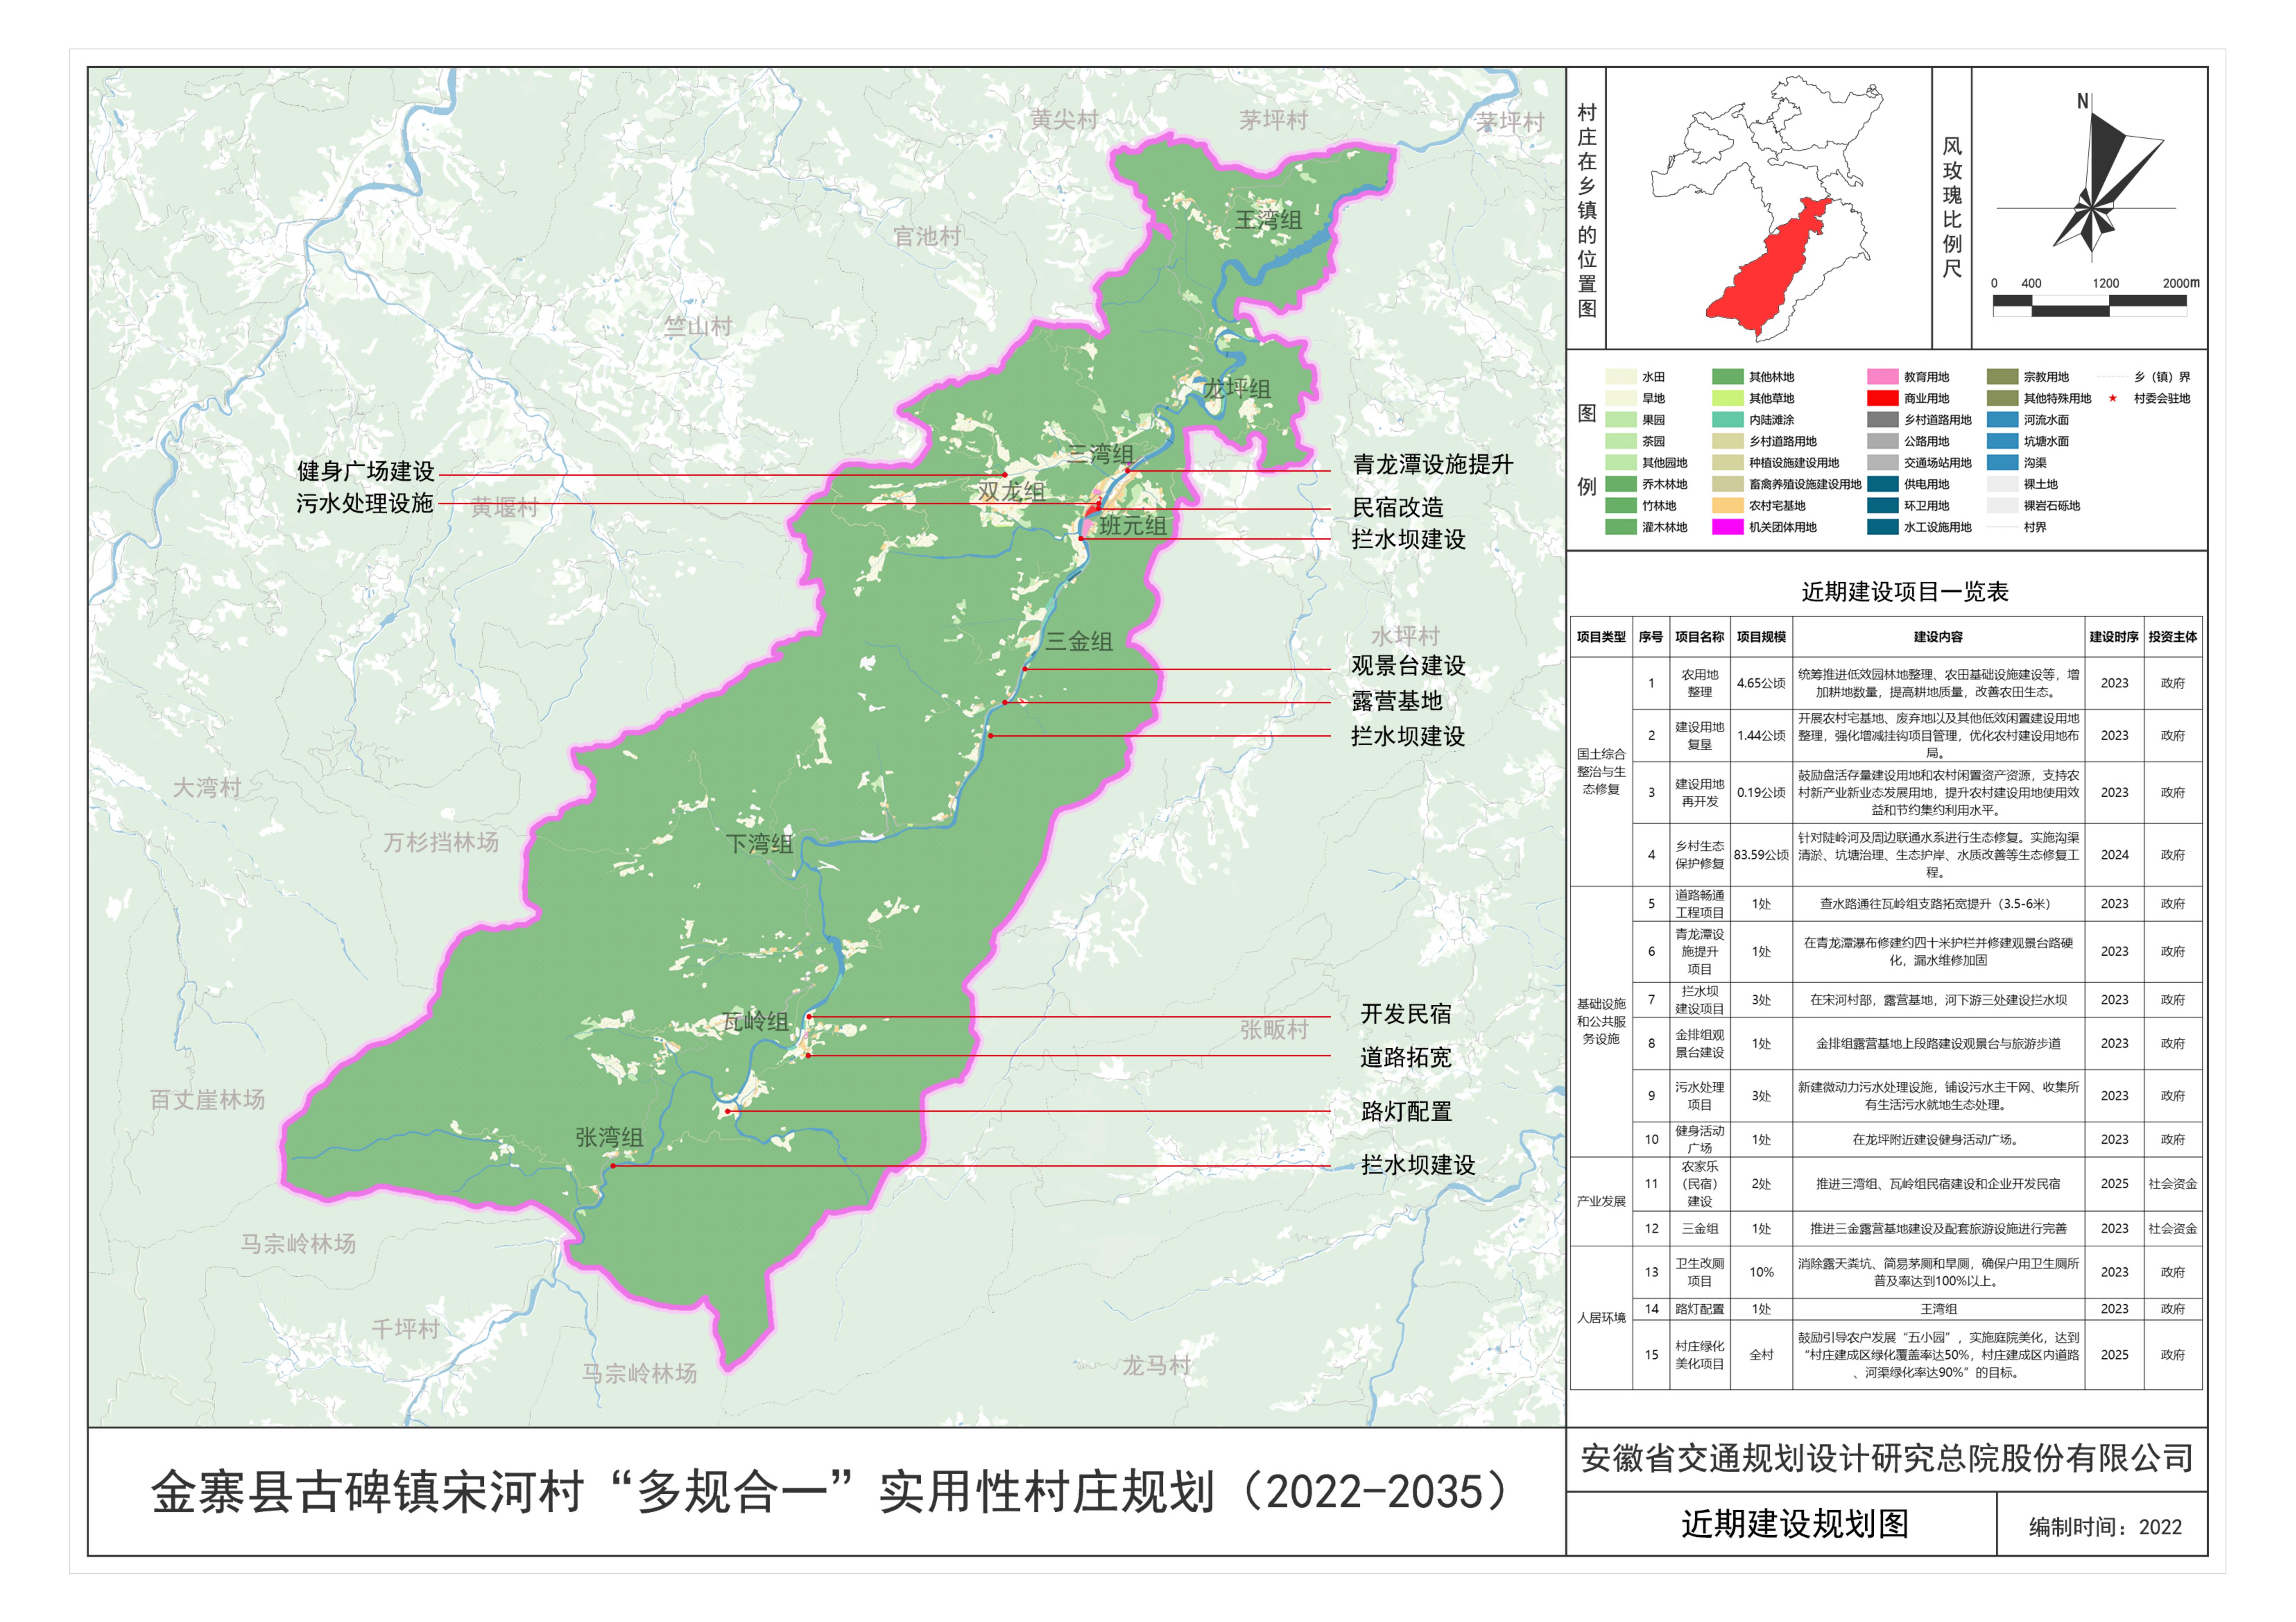2296x1622 pixels.
Task: Select the teal 内陆滩涂 swatch
Action: tap(1728, 420)
